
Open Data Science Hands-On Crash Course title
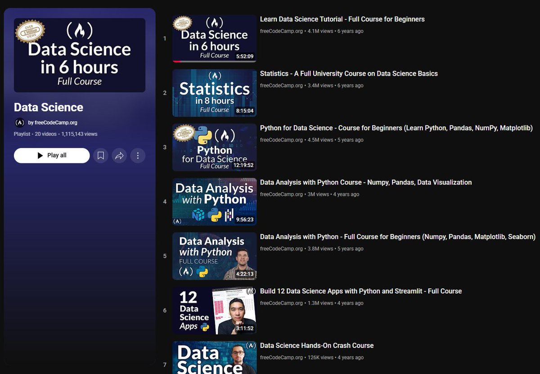[317, 346]
